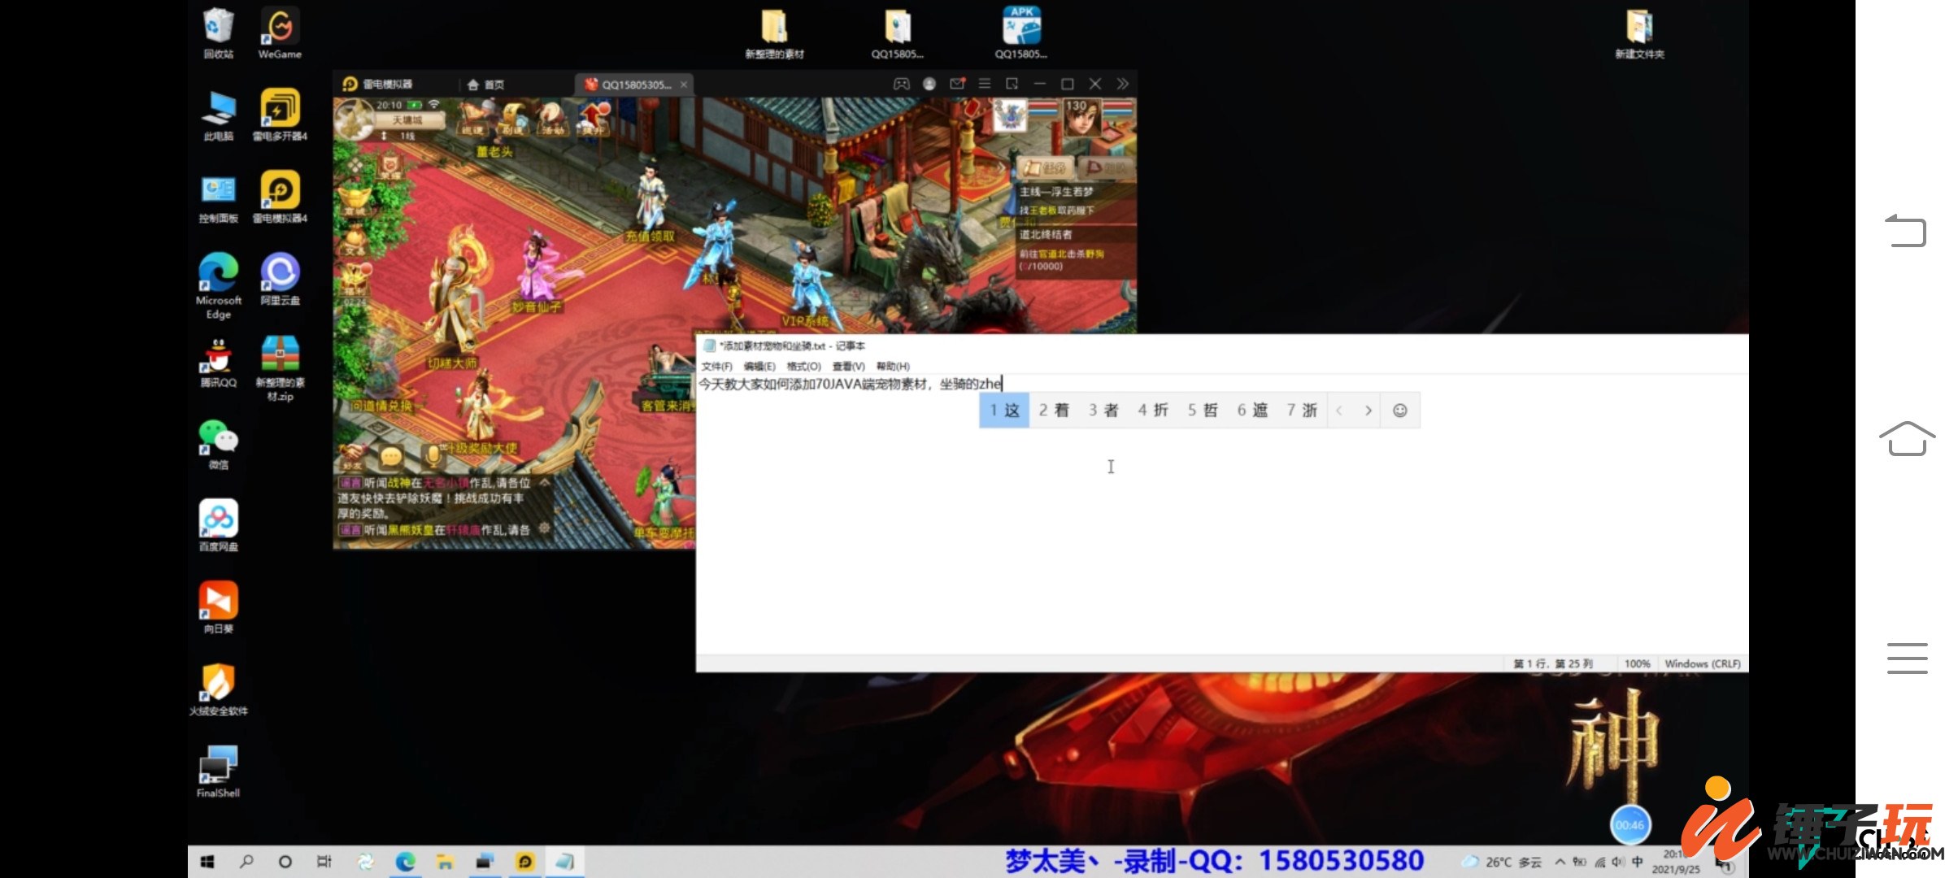
Task: Click the Windows (CRLF) status bar entry
Action: click(1703, 664)
